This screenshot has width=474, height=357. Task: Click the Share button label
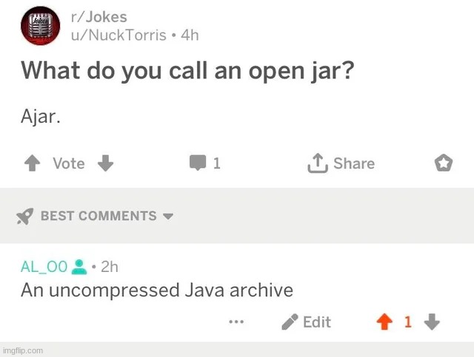[353, 163]
